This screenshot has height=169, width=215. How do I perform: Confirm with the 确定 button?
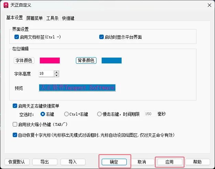114,162
